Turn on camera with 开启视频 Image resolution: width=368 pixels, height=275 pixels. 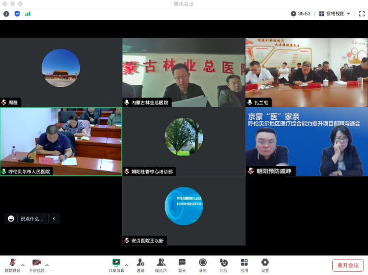click(x=37, y=265)
